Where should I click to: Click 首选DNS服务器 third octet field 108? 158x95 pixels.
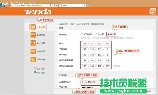pyautogui.click(x=100, y=61)
